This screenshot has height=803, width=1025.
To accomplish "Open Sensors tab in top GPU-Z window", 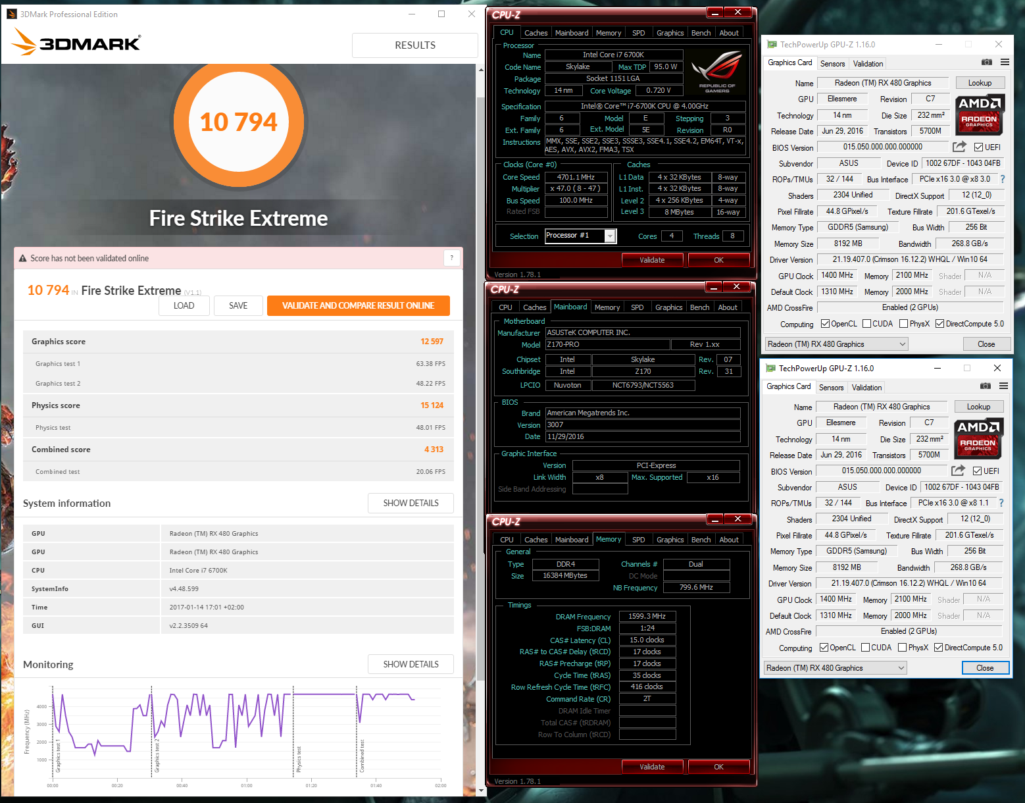I will click(x=832, y=64).
